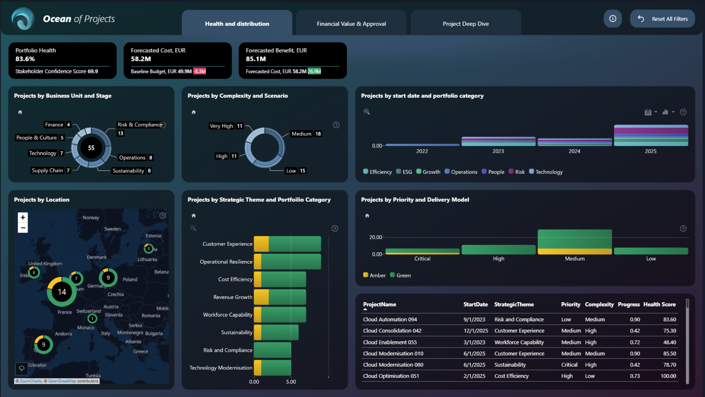705x397 pixels.
Task: Open help icon in Strategic Theme chart
Action: 335,229
